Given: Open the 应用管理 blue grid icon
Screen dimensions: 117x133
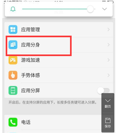Looking at the screenshot, I should click(x=13, y=30).
